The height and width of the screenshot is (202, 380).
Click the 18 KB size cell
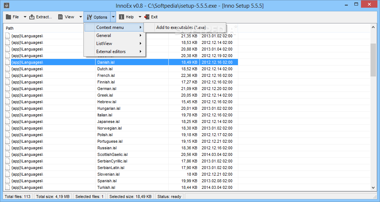[192, 175]
